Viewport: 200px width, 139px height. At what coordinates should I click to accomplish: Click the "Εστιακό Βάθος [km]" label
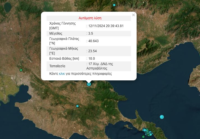(x=64, y=59)
